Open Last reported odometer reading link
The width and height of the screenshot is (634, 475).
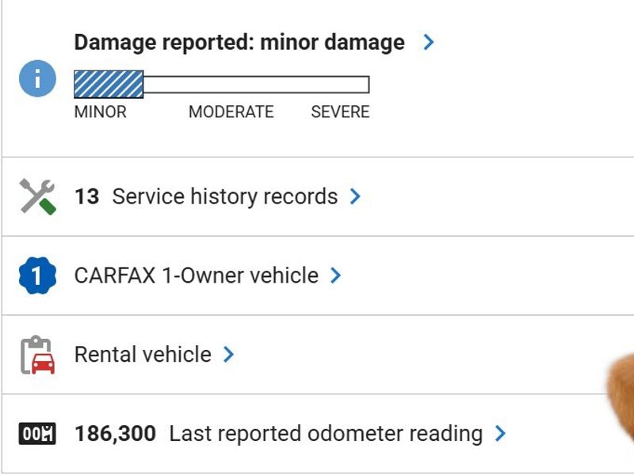tap(325, 434)
